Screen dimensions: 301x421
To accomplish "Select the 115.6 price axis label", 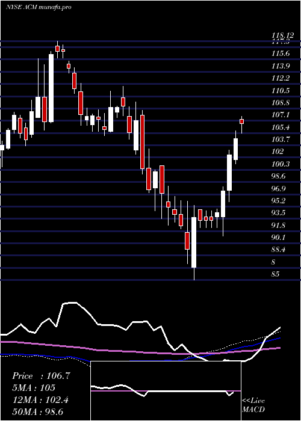I will 281,54.
